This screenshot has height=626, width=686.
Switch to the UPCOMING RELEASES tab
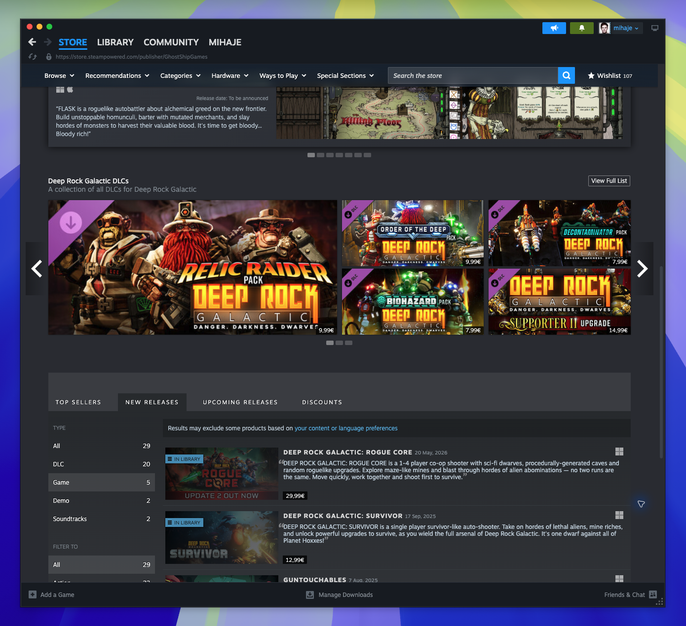coord(240,402)
